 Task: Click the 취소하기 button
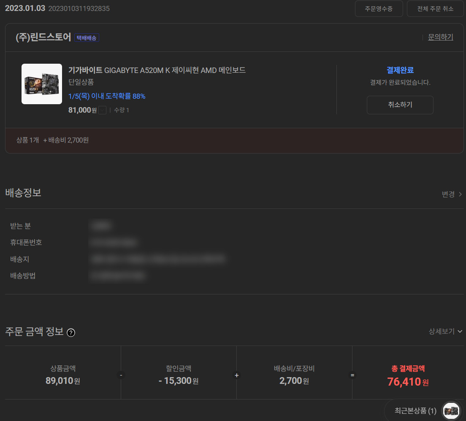[x=400, y=105]
